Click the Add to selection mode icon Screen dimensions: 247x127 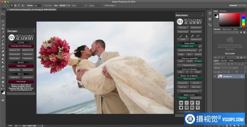coord(15,5)
